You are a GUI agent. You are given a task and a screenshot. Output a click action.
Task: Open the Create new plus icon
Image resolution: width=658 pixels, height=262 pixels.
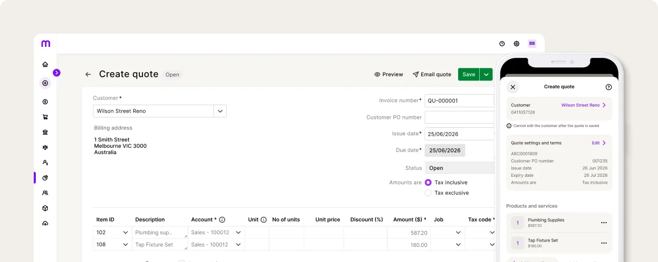45,83
